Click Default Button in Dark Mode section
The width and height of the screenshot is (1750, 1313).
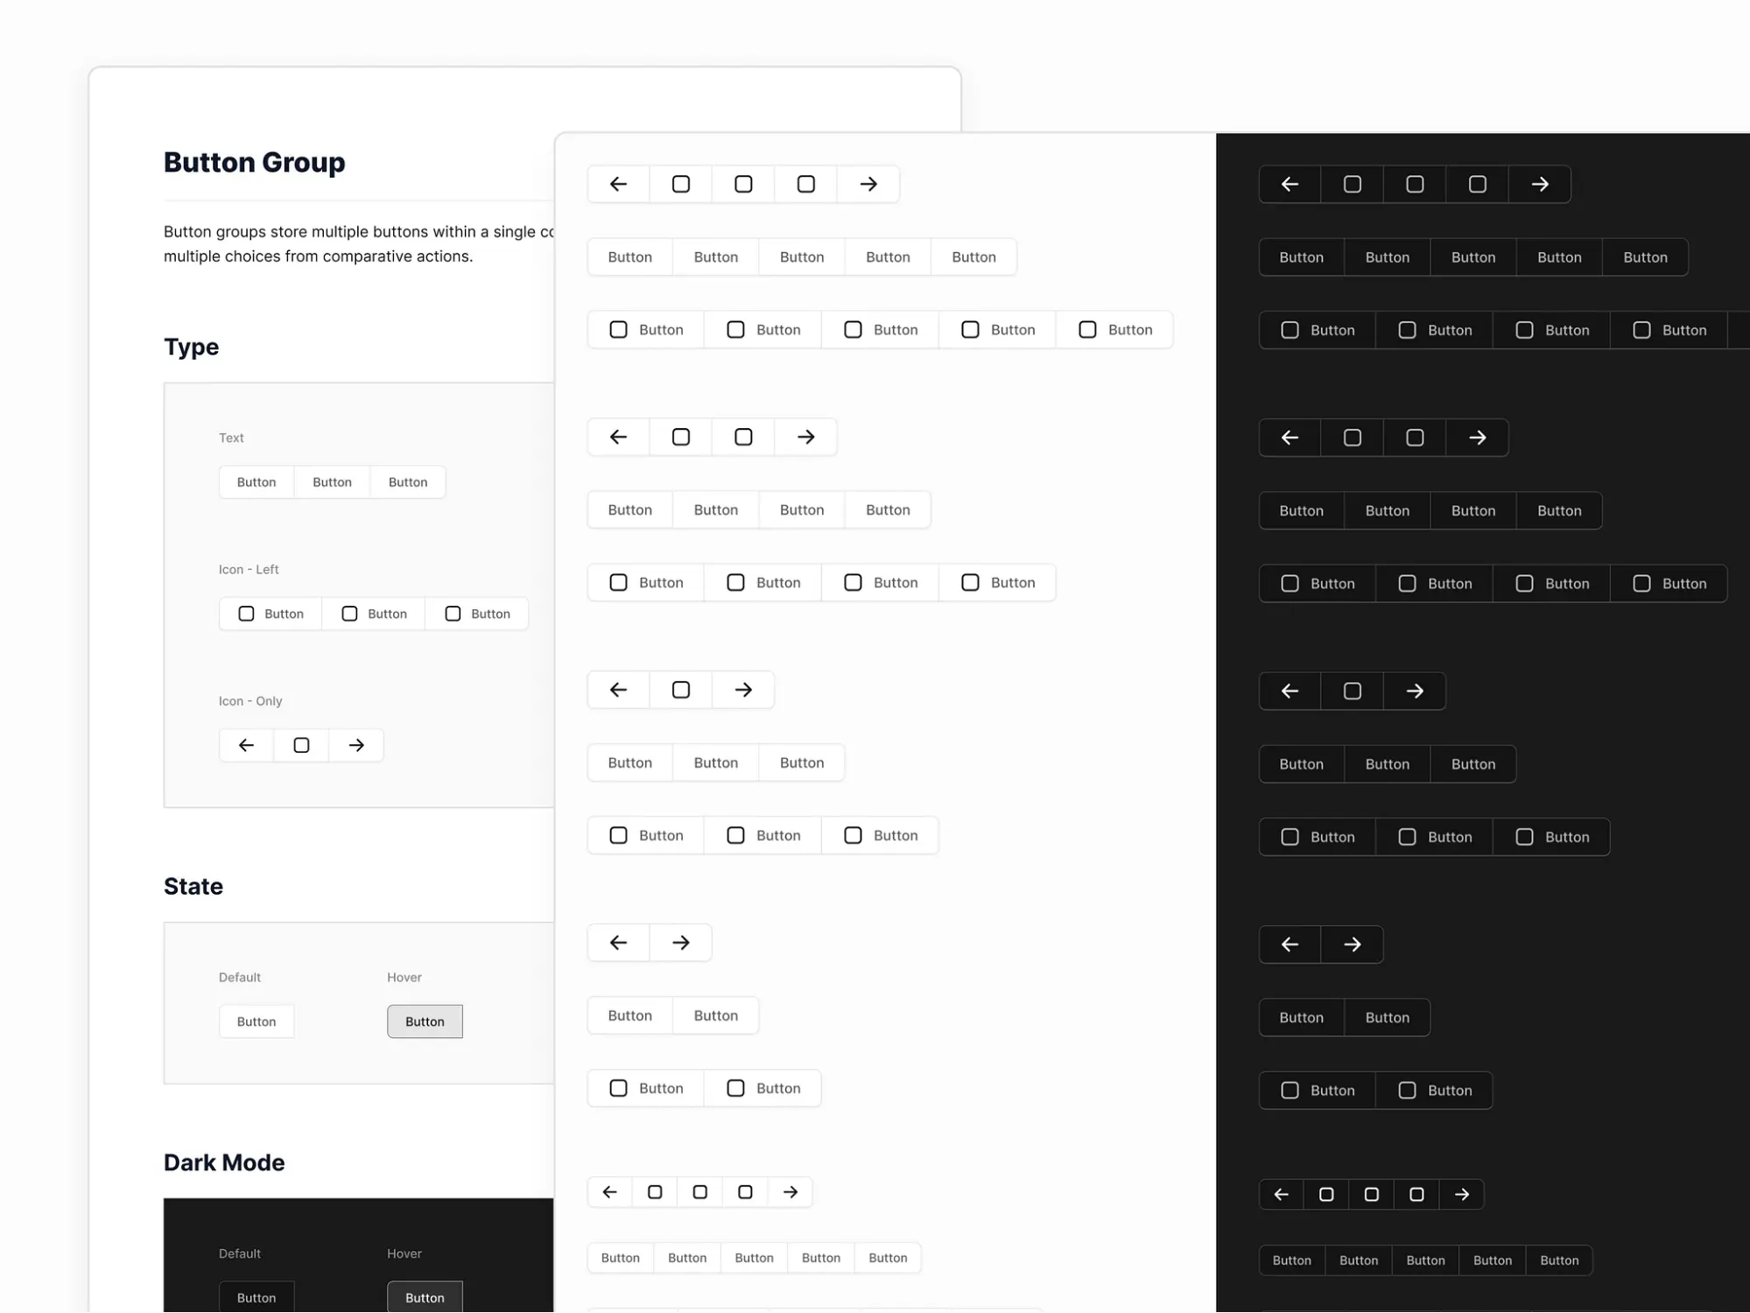[257, 1297]
